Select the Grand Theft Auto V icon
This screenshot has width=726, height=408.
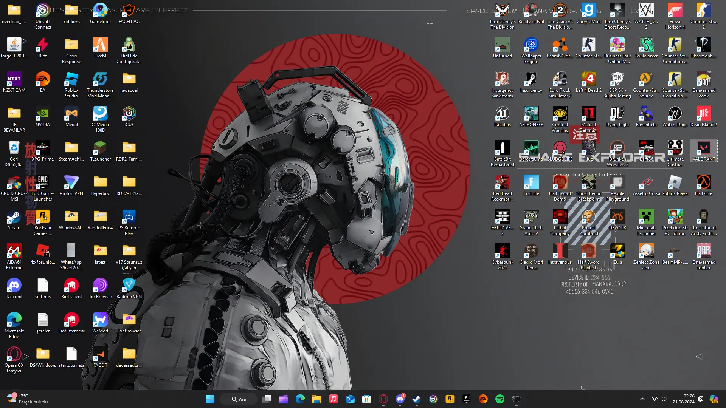pos(531,222)
